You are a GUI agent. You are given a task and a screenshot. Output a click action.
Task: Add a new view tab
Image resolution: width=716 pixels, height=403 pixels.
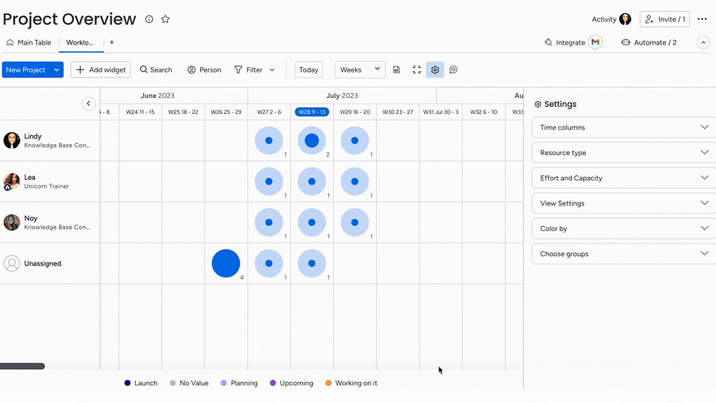pyautogui.click(x=112, y=42)
